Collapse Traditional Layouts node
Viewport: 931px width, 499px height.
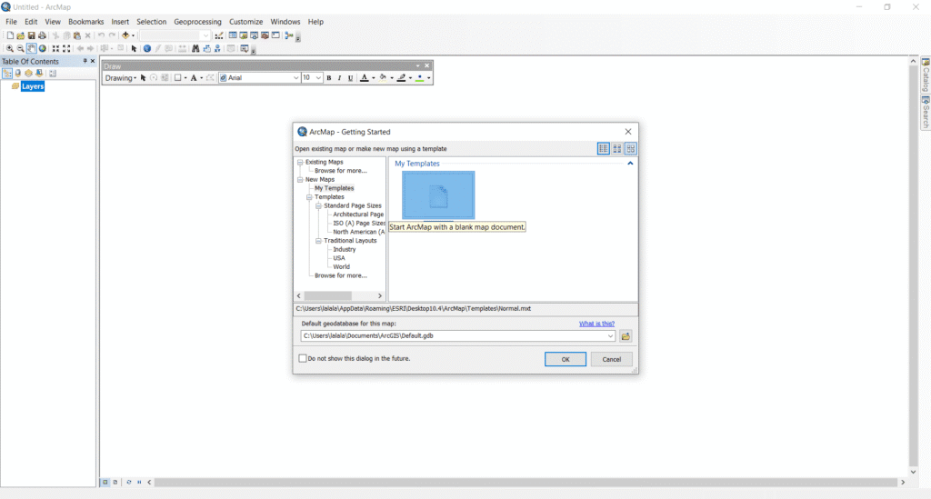coord(318,241)
